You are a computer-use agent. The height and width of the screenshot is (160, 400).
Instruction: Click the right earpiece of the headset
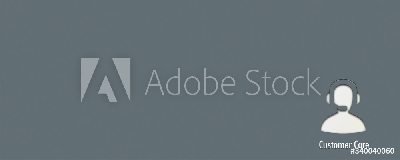click(x=358, y=98)
